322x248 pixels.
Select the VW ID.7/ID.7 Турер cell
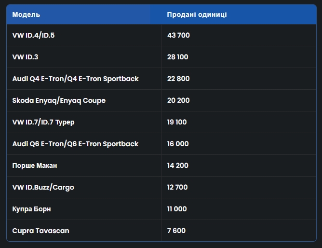tap(43, 122)
